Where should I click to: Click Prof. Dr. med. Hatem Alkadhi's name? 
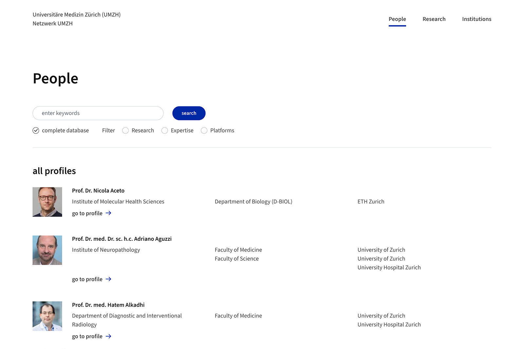108,305
